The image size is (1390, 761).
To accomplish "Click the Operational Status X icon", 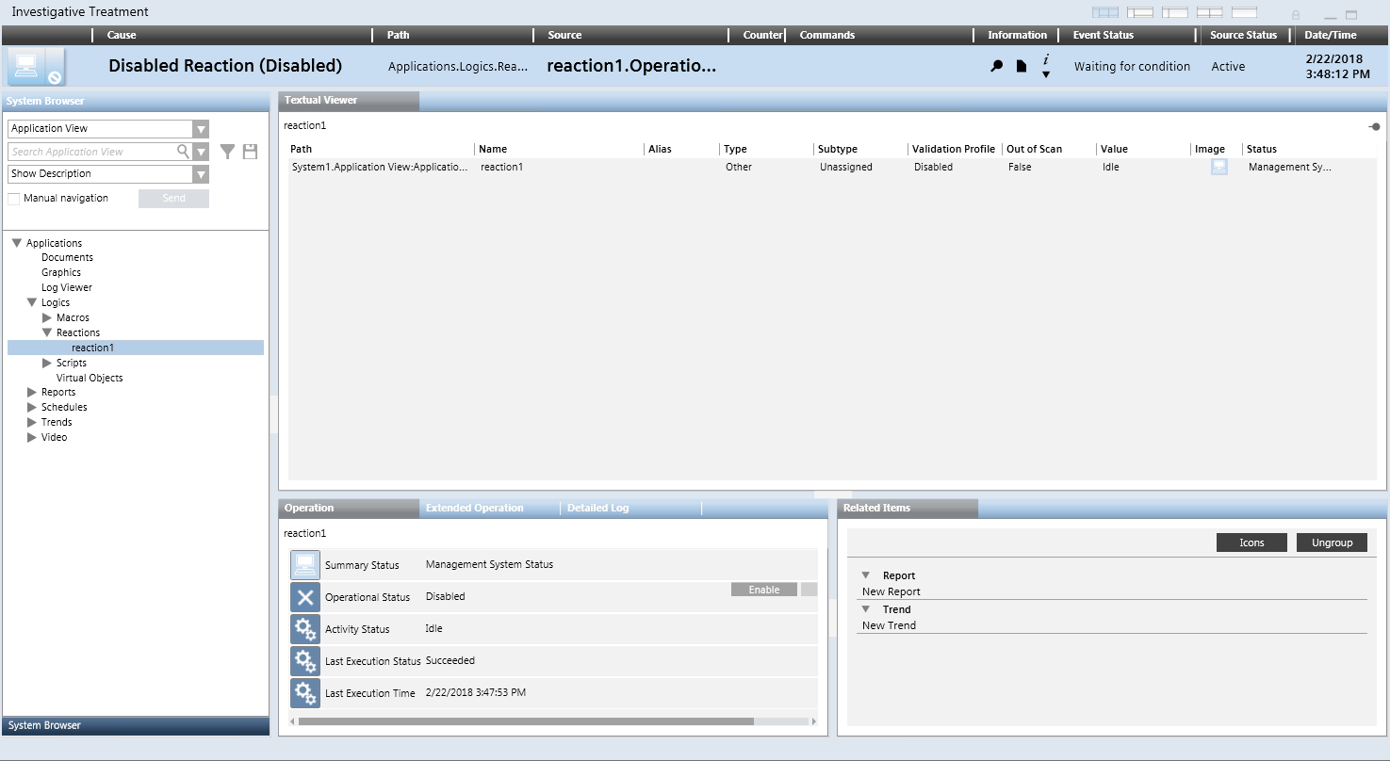I will click(304, 597).
